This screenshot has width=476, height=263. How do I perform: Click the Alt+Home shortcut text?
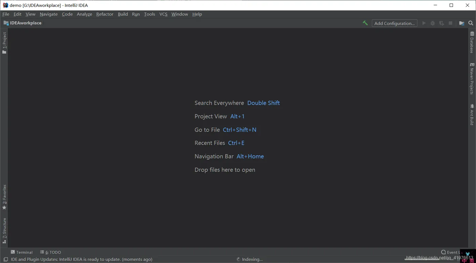(x=250, y=156)
